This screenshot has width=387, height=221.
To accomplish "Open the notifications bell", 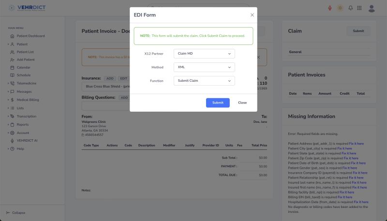I will coord(350,8).
